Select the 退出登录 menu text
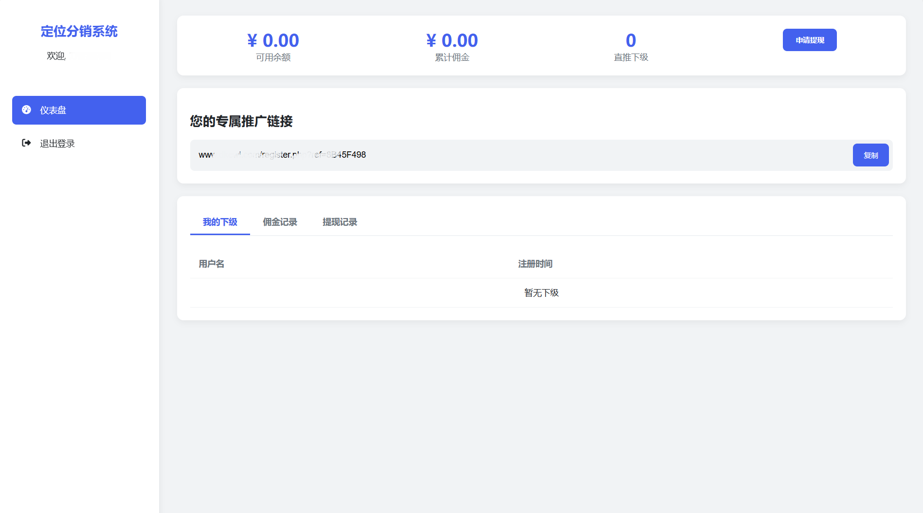Screen dimensions: 923x513 point(57,144)
